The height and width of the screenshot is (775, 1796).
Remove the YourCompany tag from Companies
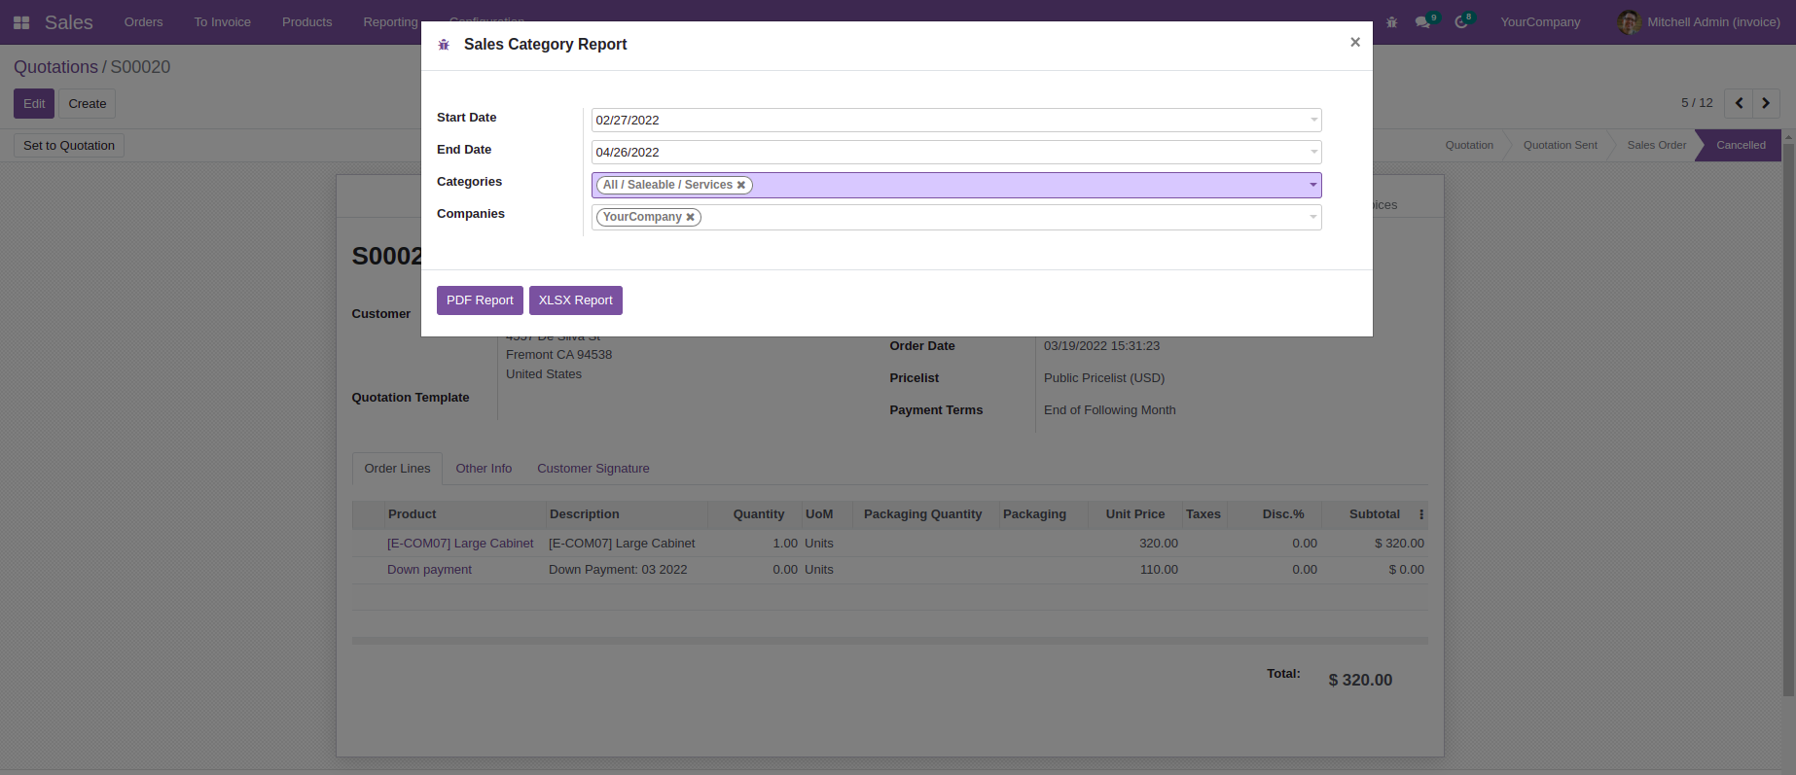click(691, 217)
